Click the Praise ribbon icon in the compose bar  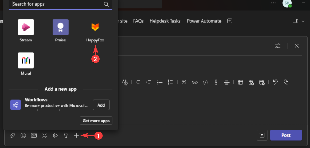click(x=66, y=136)
